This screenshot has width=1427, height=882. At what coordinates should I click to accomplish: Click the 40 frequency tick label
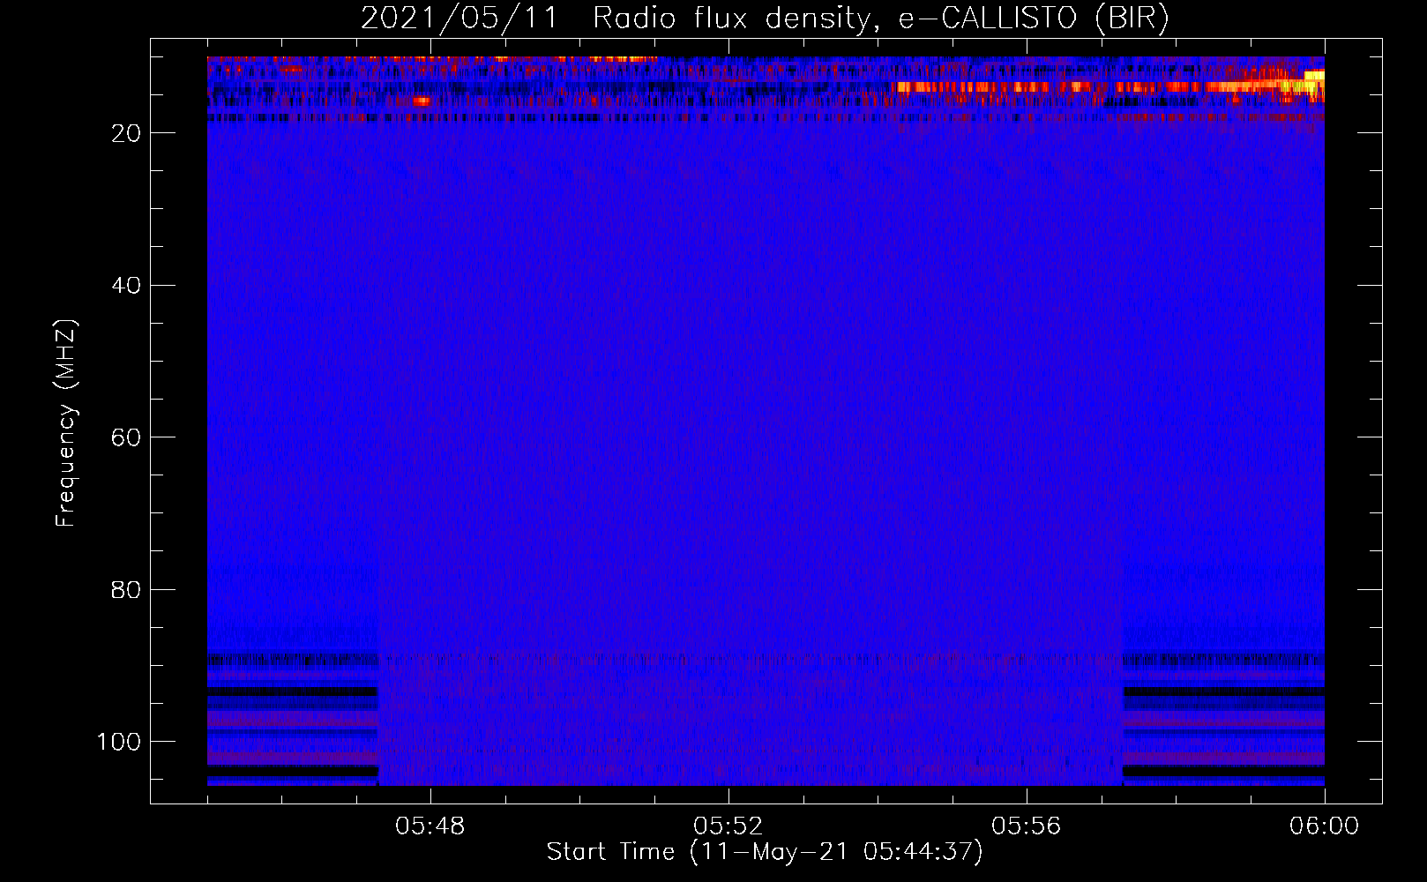click(x=127, y=286)
